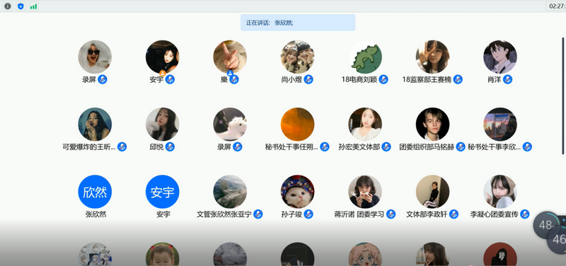566x266 pixels.
Task: Click the name label 蒋沂诺 团委学习
Action: point(359,214)
